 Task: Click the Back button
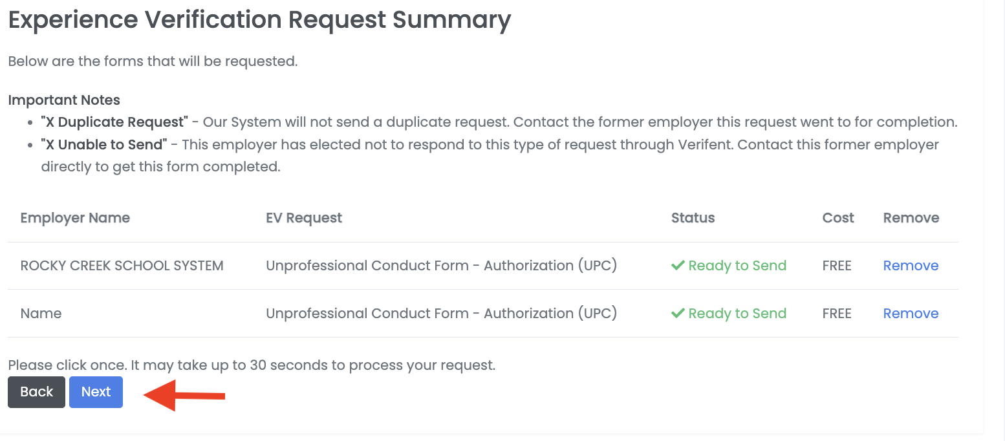pyautogui.click(x=36, y=392)
